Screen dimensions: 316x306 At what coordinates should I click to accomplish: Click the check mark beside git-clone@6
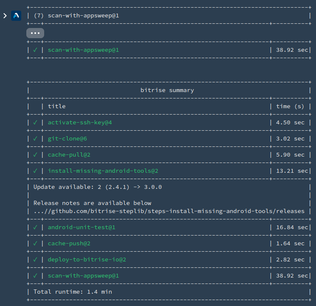35,138
